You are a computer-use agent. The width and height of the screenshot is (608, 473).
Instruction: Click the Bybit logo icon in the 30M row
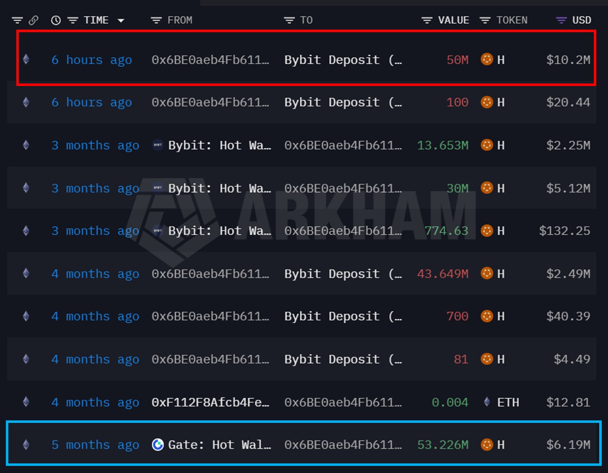point(157,188)
